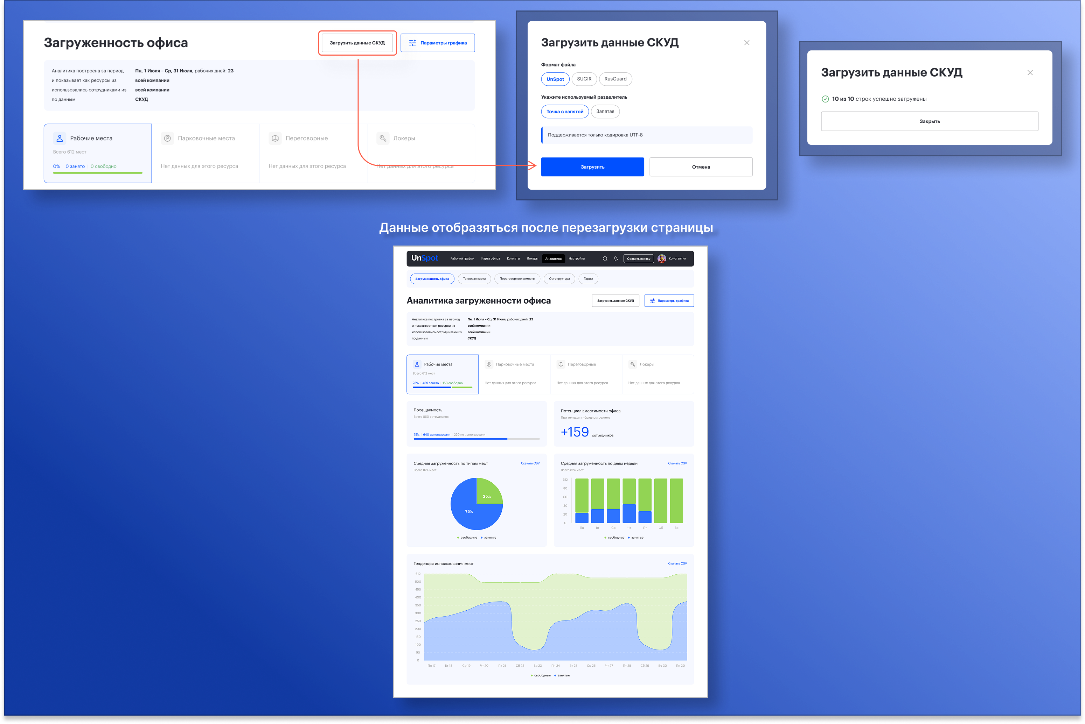The image size is (1085, 724).
Task: Click Константин's user avatar picture
Action: (x=662, y=258)
